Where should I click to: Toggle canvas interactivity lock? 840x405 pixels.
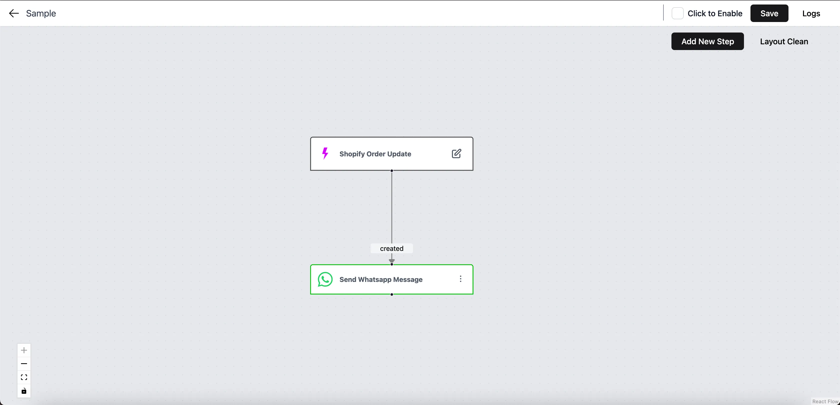tap(24, 391)
